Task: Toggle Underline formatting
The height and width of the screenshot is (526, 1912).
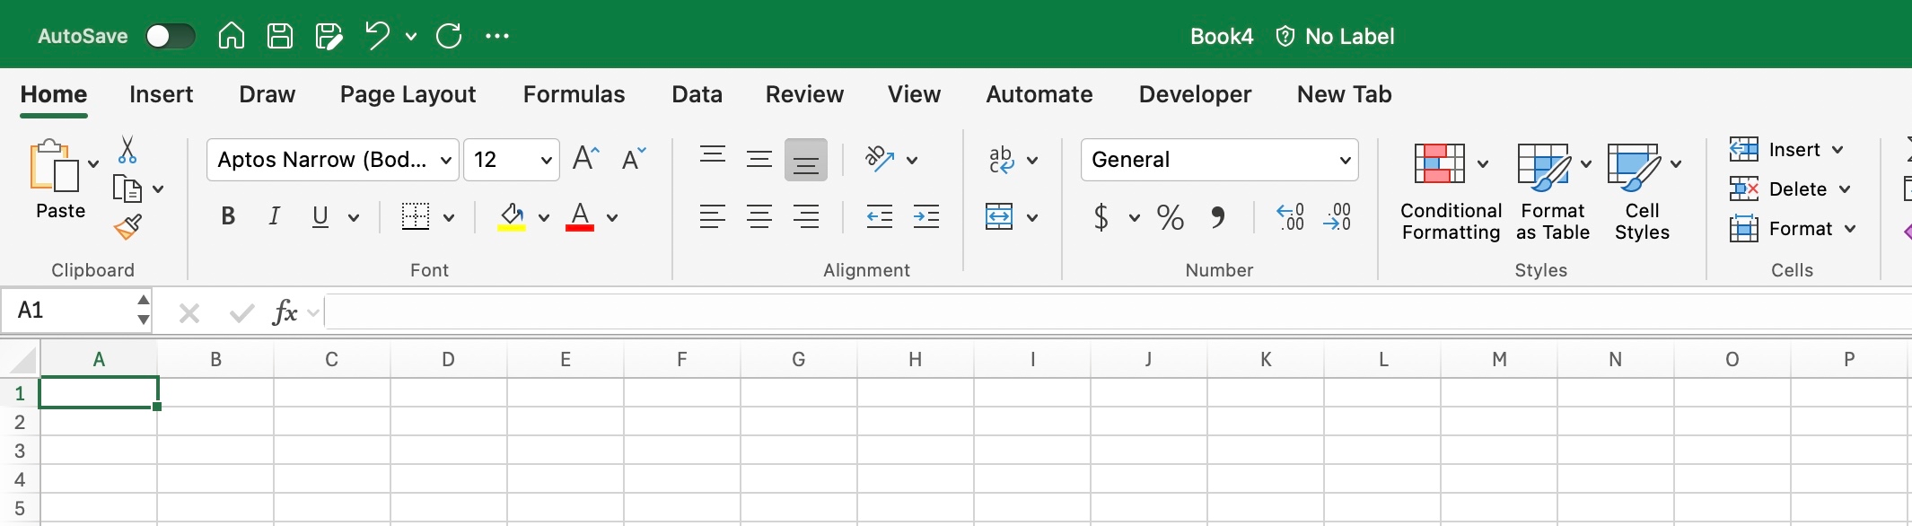Action: click(x=320, y=216)
